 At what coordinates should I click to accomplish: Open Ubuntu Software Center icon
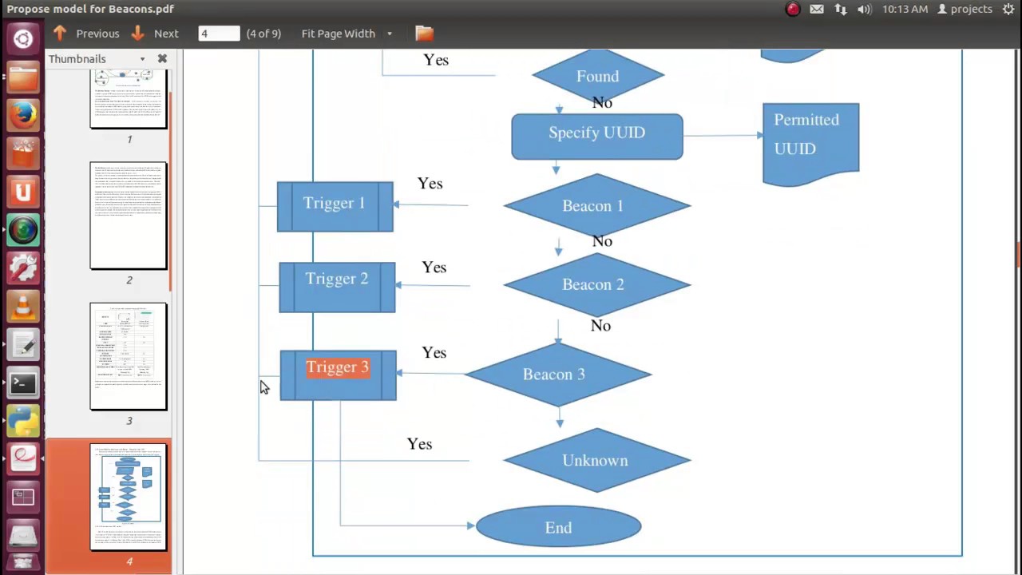tap(22, 153)
